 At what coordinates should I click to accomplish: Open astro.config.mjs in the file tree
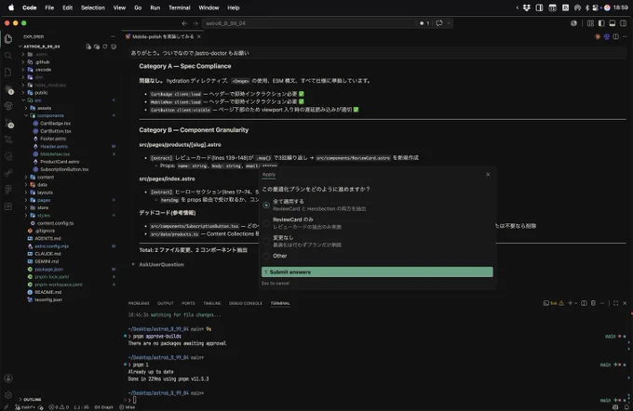pyautogui.click(x=52, y=246)
